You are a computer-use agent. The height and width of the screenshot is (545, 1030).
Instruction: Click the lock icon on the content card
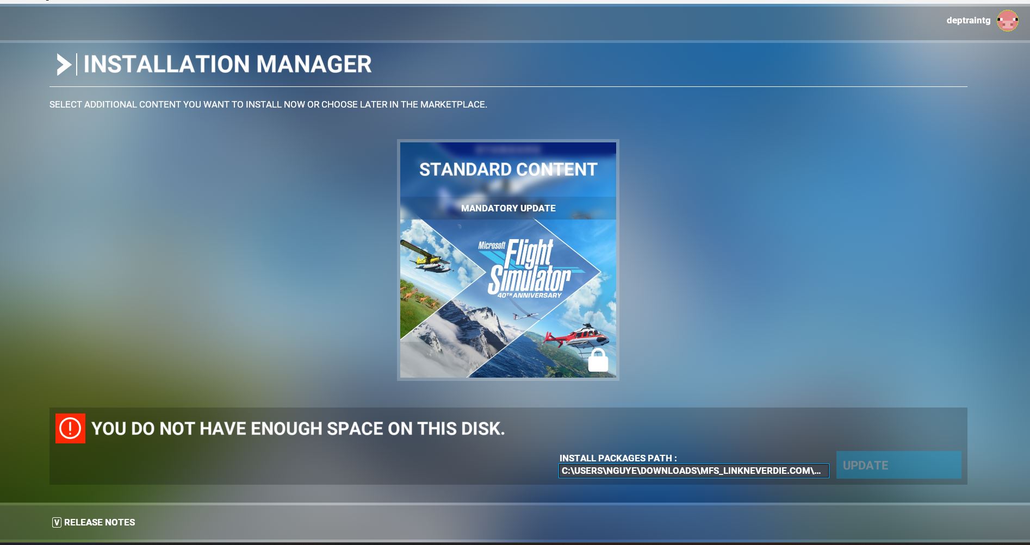pos(599,360)
